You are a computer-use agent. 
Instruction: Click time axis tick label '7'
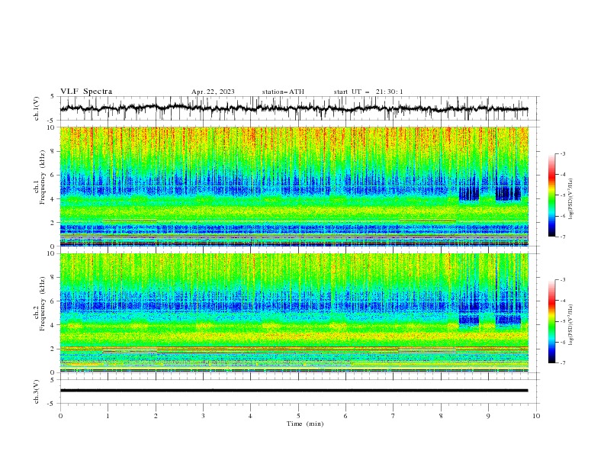[x=394, y=416]
